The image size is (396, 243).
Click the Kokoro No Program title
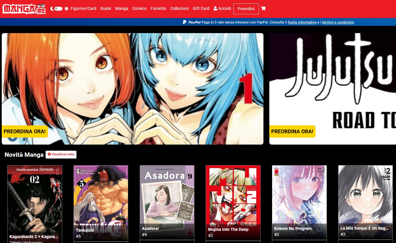[293, 228]
